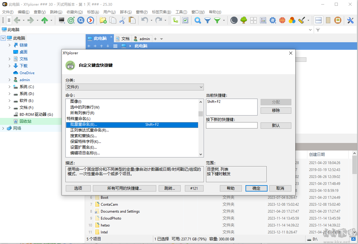This screenshot has height=244, width=358.
Task: Click the Paste toolbar icon
Action: pyautogui.click(x=132, y=20)
